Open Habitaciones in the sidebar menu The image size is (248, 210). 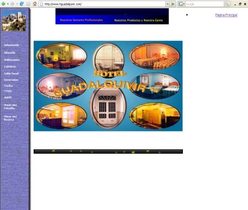(x=12, y=60)
